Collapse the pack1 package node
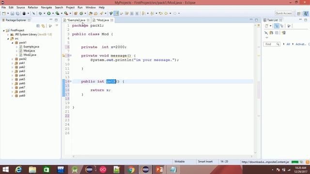 (x=12, y=43)
